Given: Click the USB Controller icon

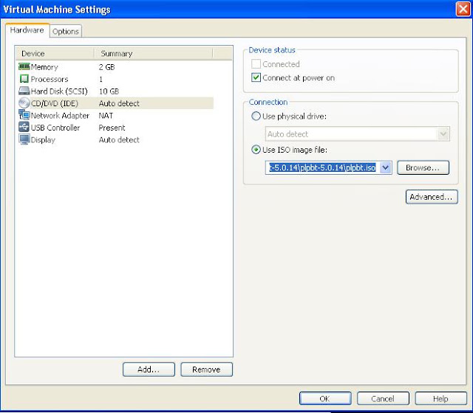Looking at the screenshot, I should (x=24, y=127).
